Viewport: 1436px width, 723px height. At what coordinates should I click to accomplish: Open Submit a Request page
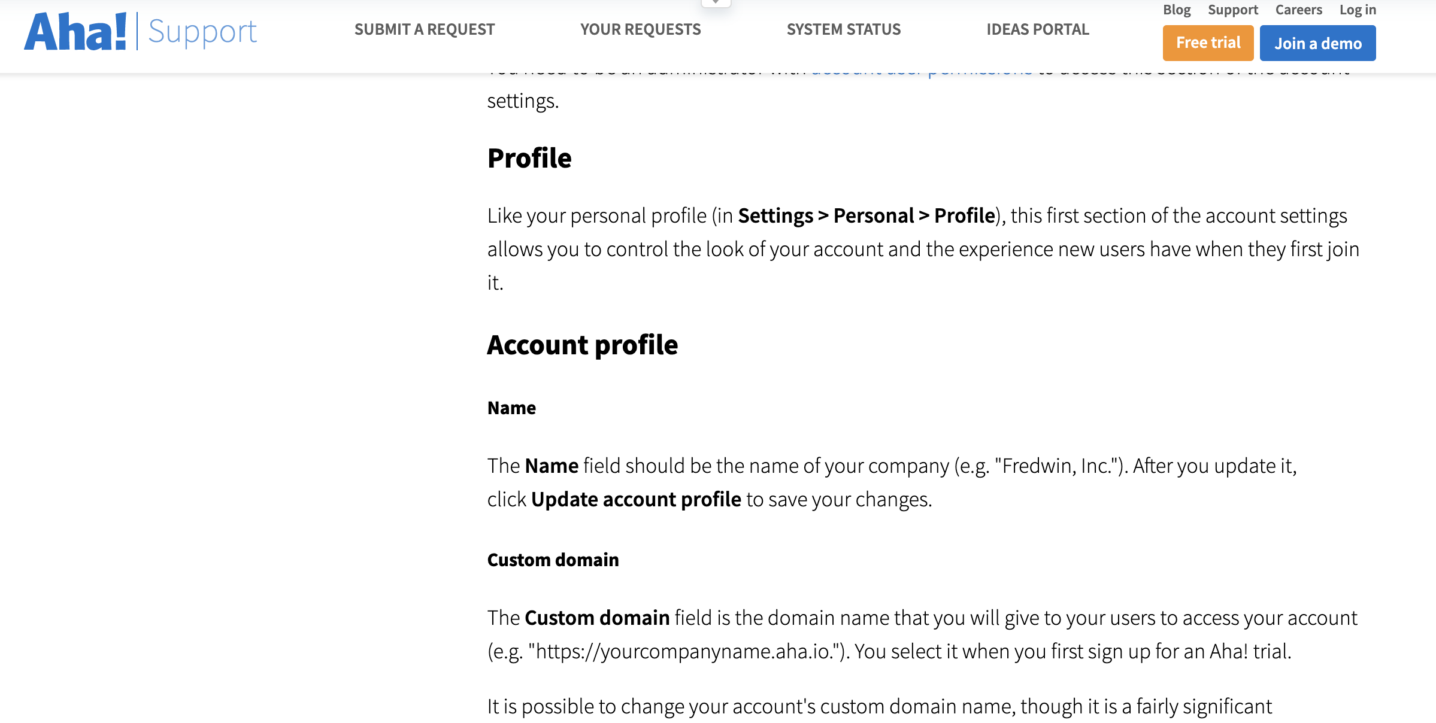[x=425, y=29]
